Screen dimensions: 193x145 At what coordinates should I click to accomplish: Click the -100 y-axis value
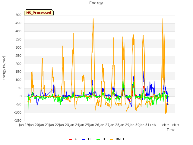point(18,112)
